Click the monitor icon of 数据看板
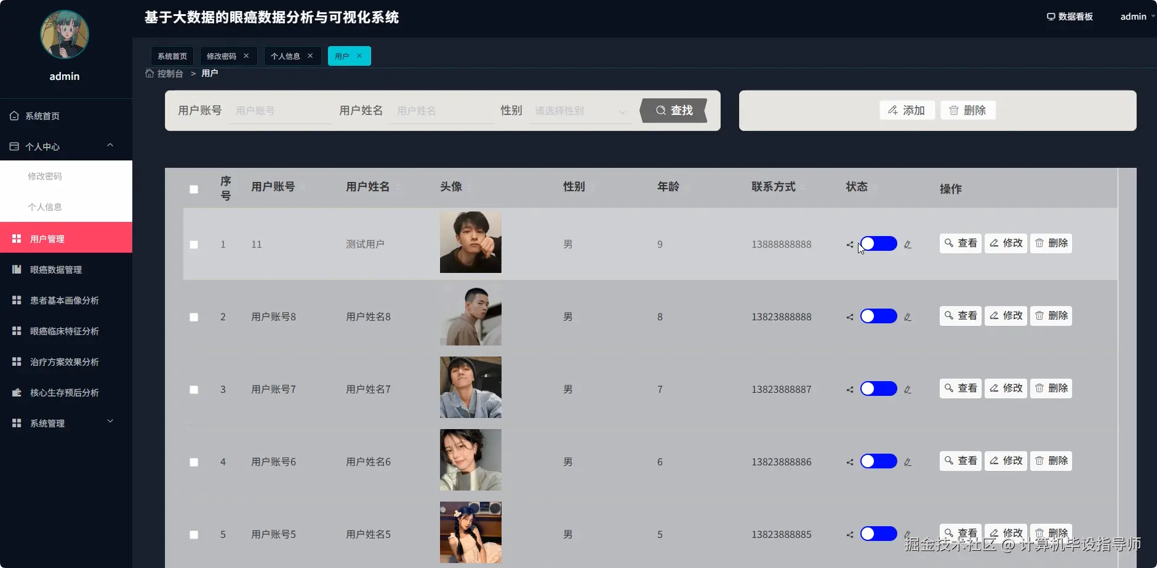The width and height of the screenshot is (1157, 568). click(x=1051, y=17)
